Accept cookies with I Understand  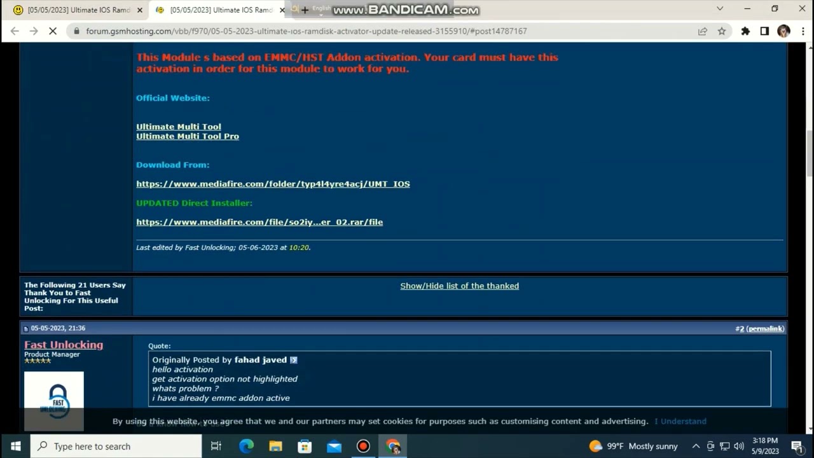tap(680, 421)
